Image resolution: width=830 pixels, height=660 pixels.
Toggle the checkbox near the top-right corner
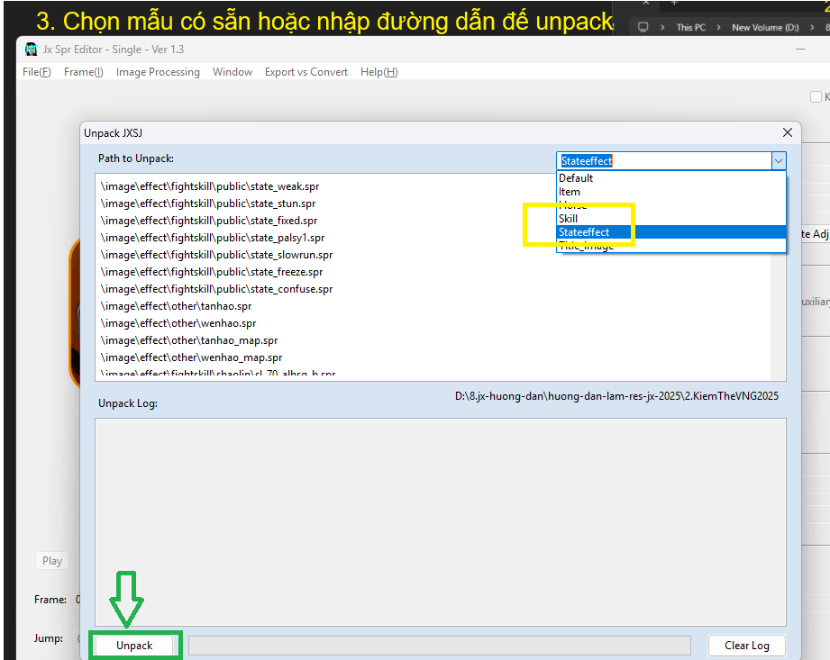pos(816,97)
